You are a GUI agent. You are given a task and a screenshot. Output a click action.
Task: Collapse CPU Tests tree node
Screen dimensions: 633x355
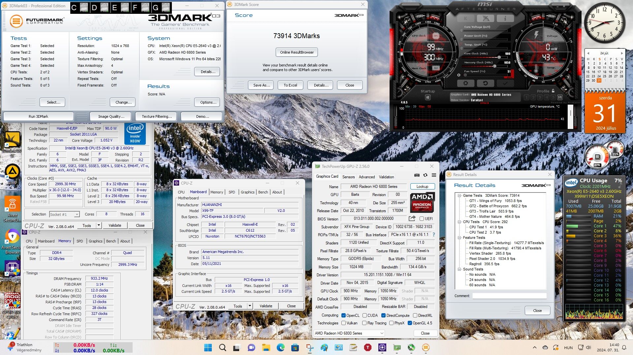(x=459, y=222)
